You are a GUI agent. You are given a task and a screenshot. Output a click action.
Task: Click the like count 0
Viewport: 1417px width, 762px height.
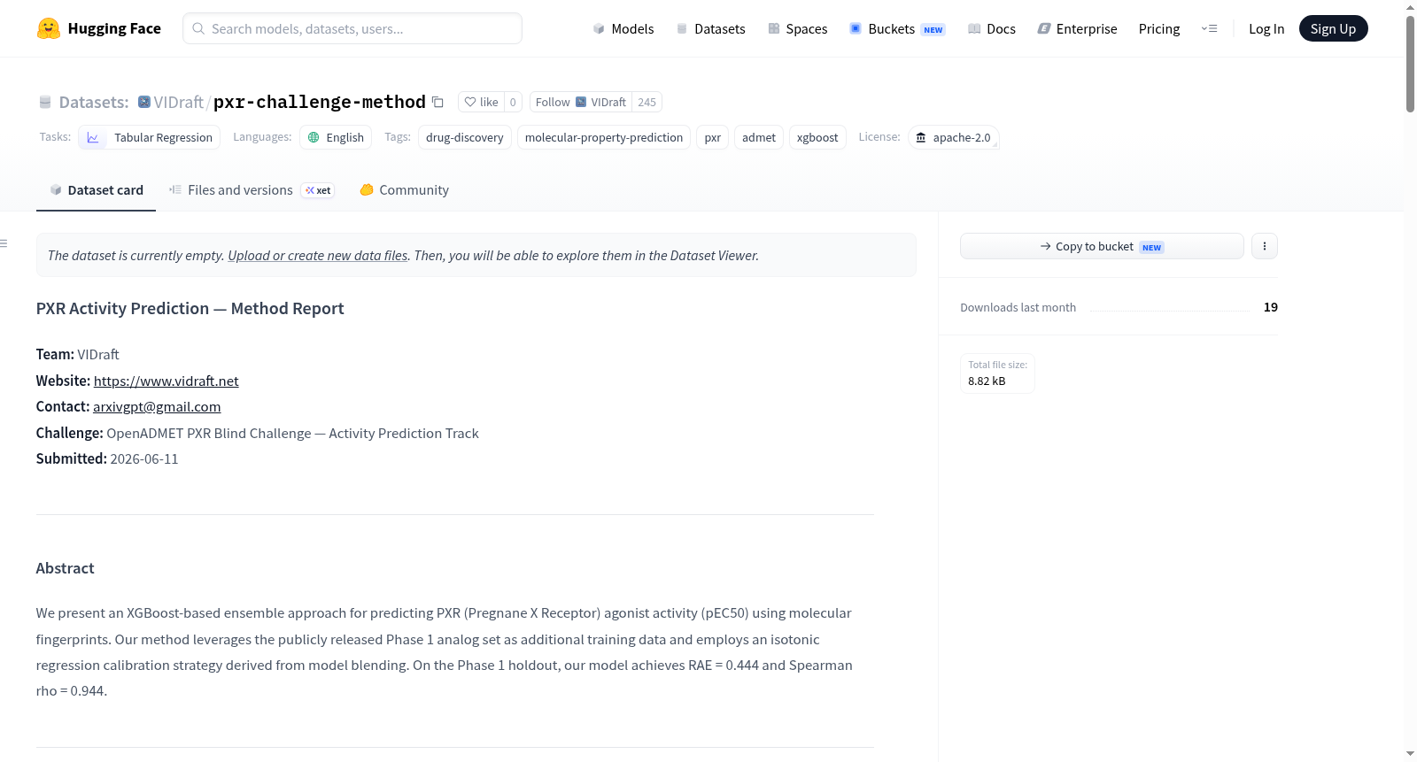click(x=513, y=102)
